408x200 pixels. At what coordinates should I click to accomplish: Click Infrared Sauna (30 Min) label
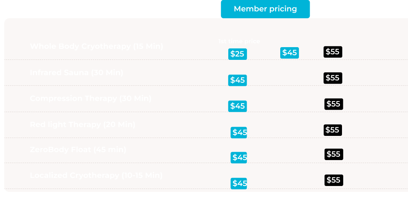click(x=77, y=73)
